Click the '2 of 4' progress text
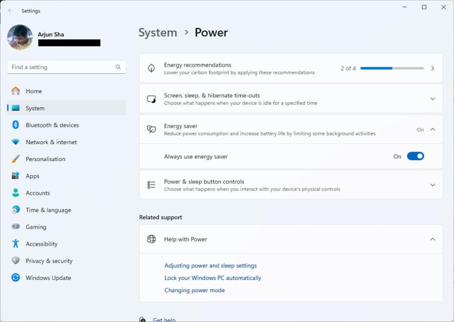454x322 pixels. (x=348, y=68)
